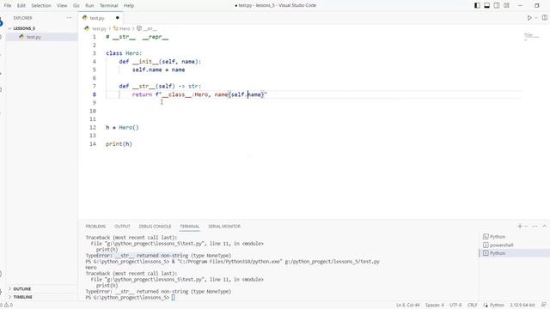Click __str__ method in the breadcrumb
This screenshot has height=309, width=550.
coord(150,28)
